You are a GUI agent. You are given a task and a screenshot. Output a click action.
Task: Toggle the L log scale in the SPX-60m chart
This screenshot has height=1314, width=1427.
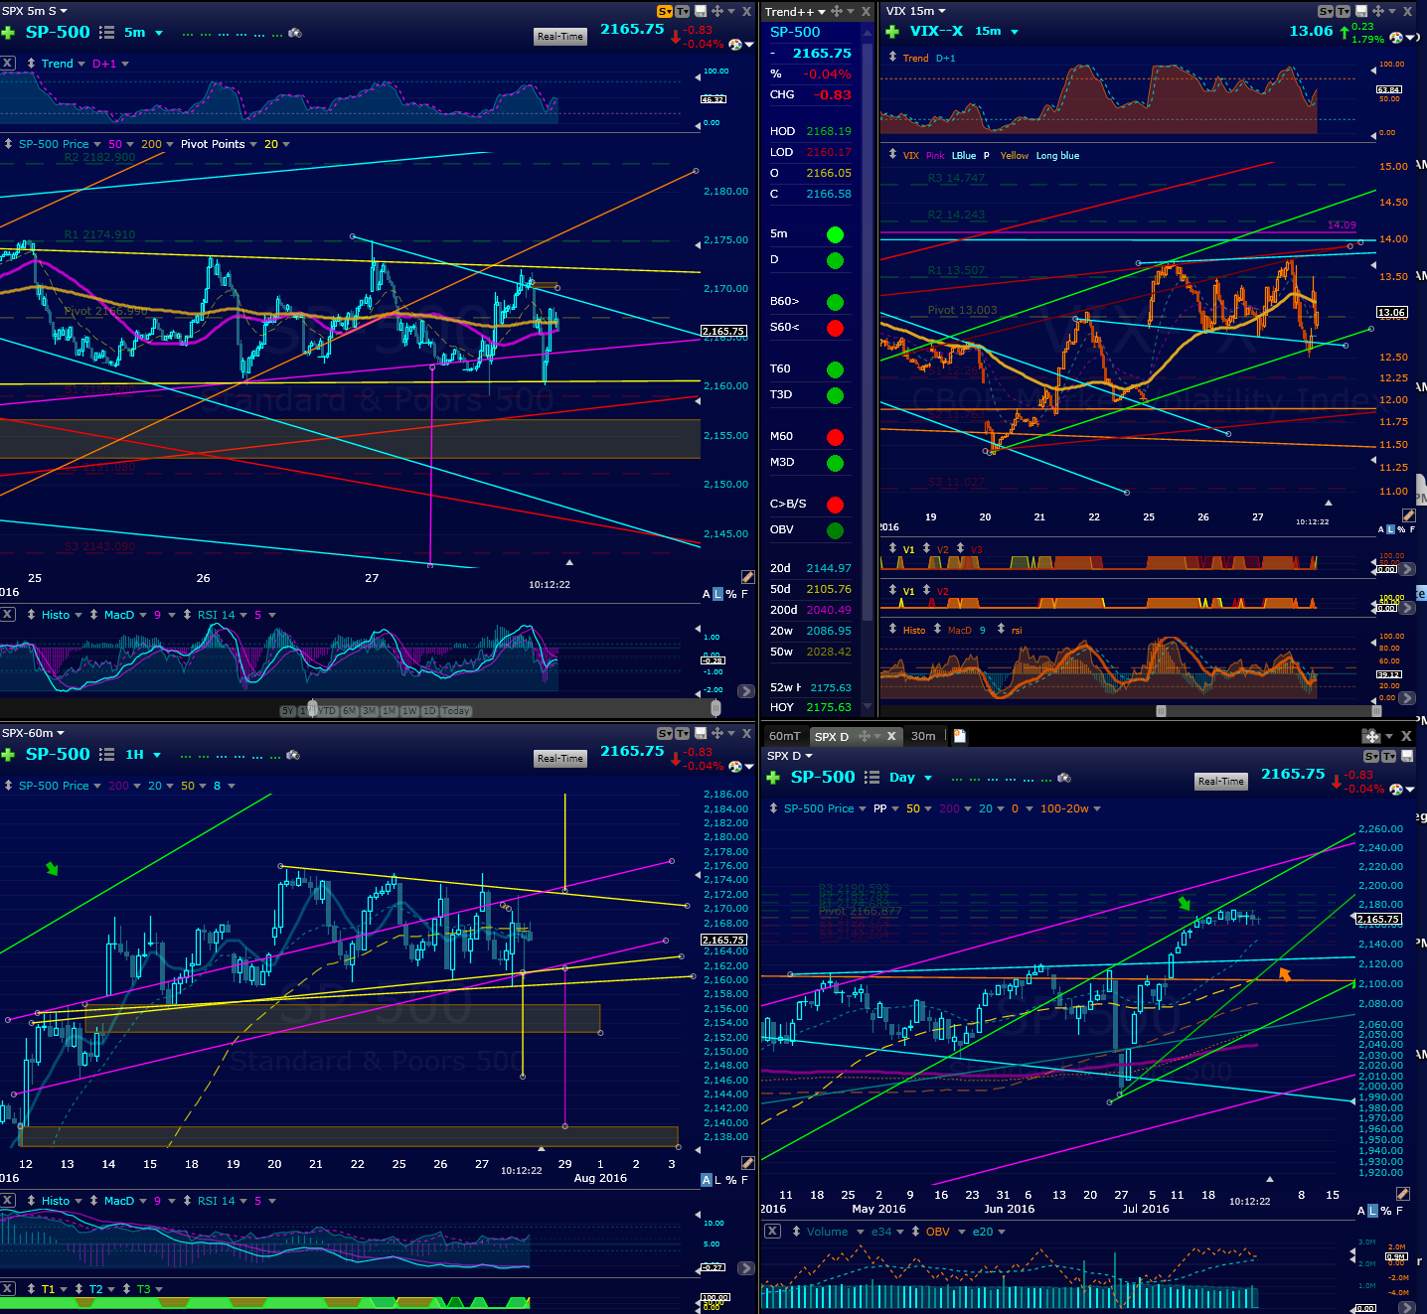pos(717,1180)
